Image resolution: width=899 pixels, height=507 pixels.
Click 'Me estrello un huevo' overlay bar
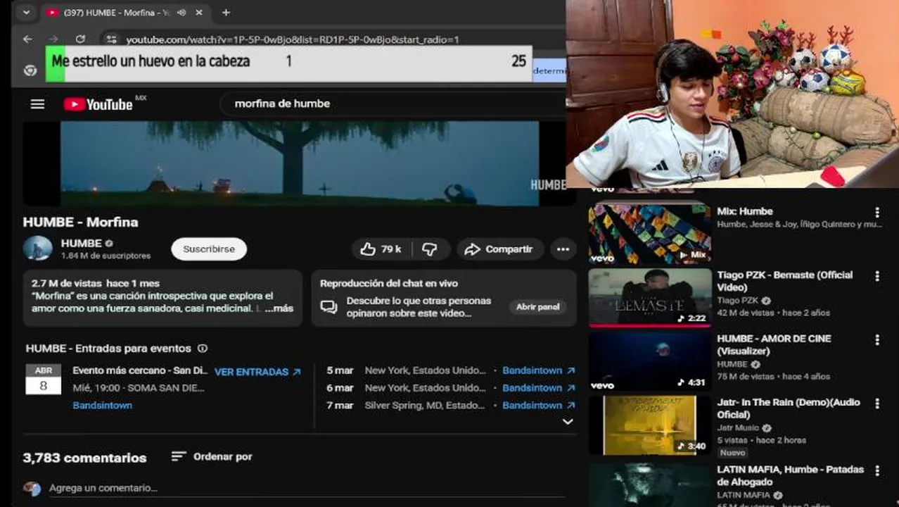tap(288, 63)
